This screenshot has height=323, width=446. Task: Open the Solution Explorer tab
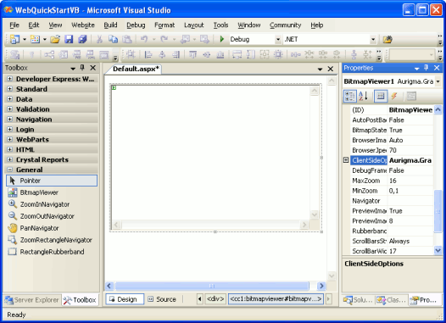coord(358,300)
